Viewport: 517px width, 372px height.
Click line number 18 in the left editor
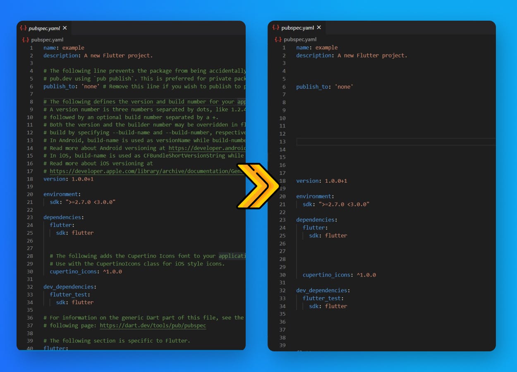point(29,179)
